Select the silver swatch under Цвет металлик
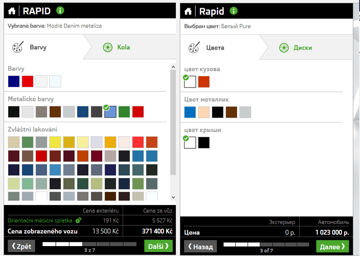This screenshot has width=360, height=256. coord(245,112)
